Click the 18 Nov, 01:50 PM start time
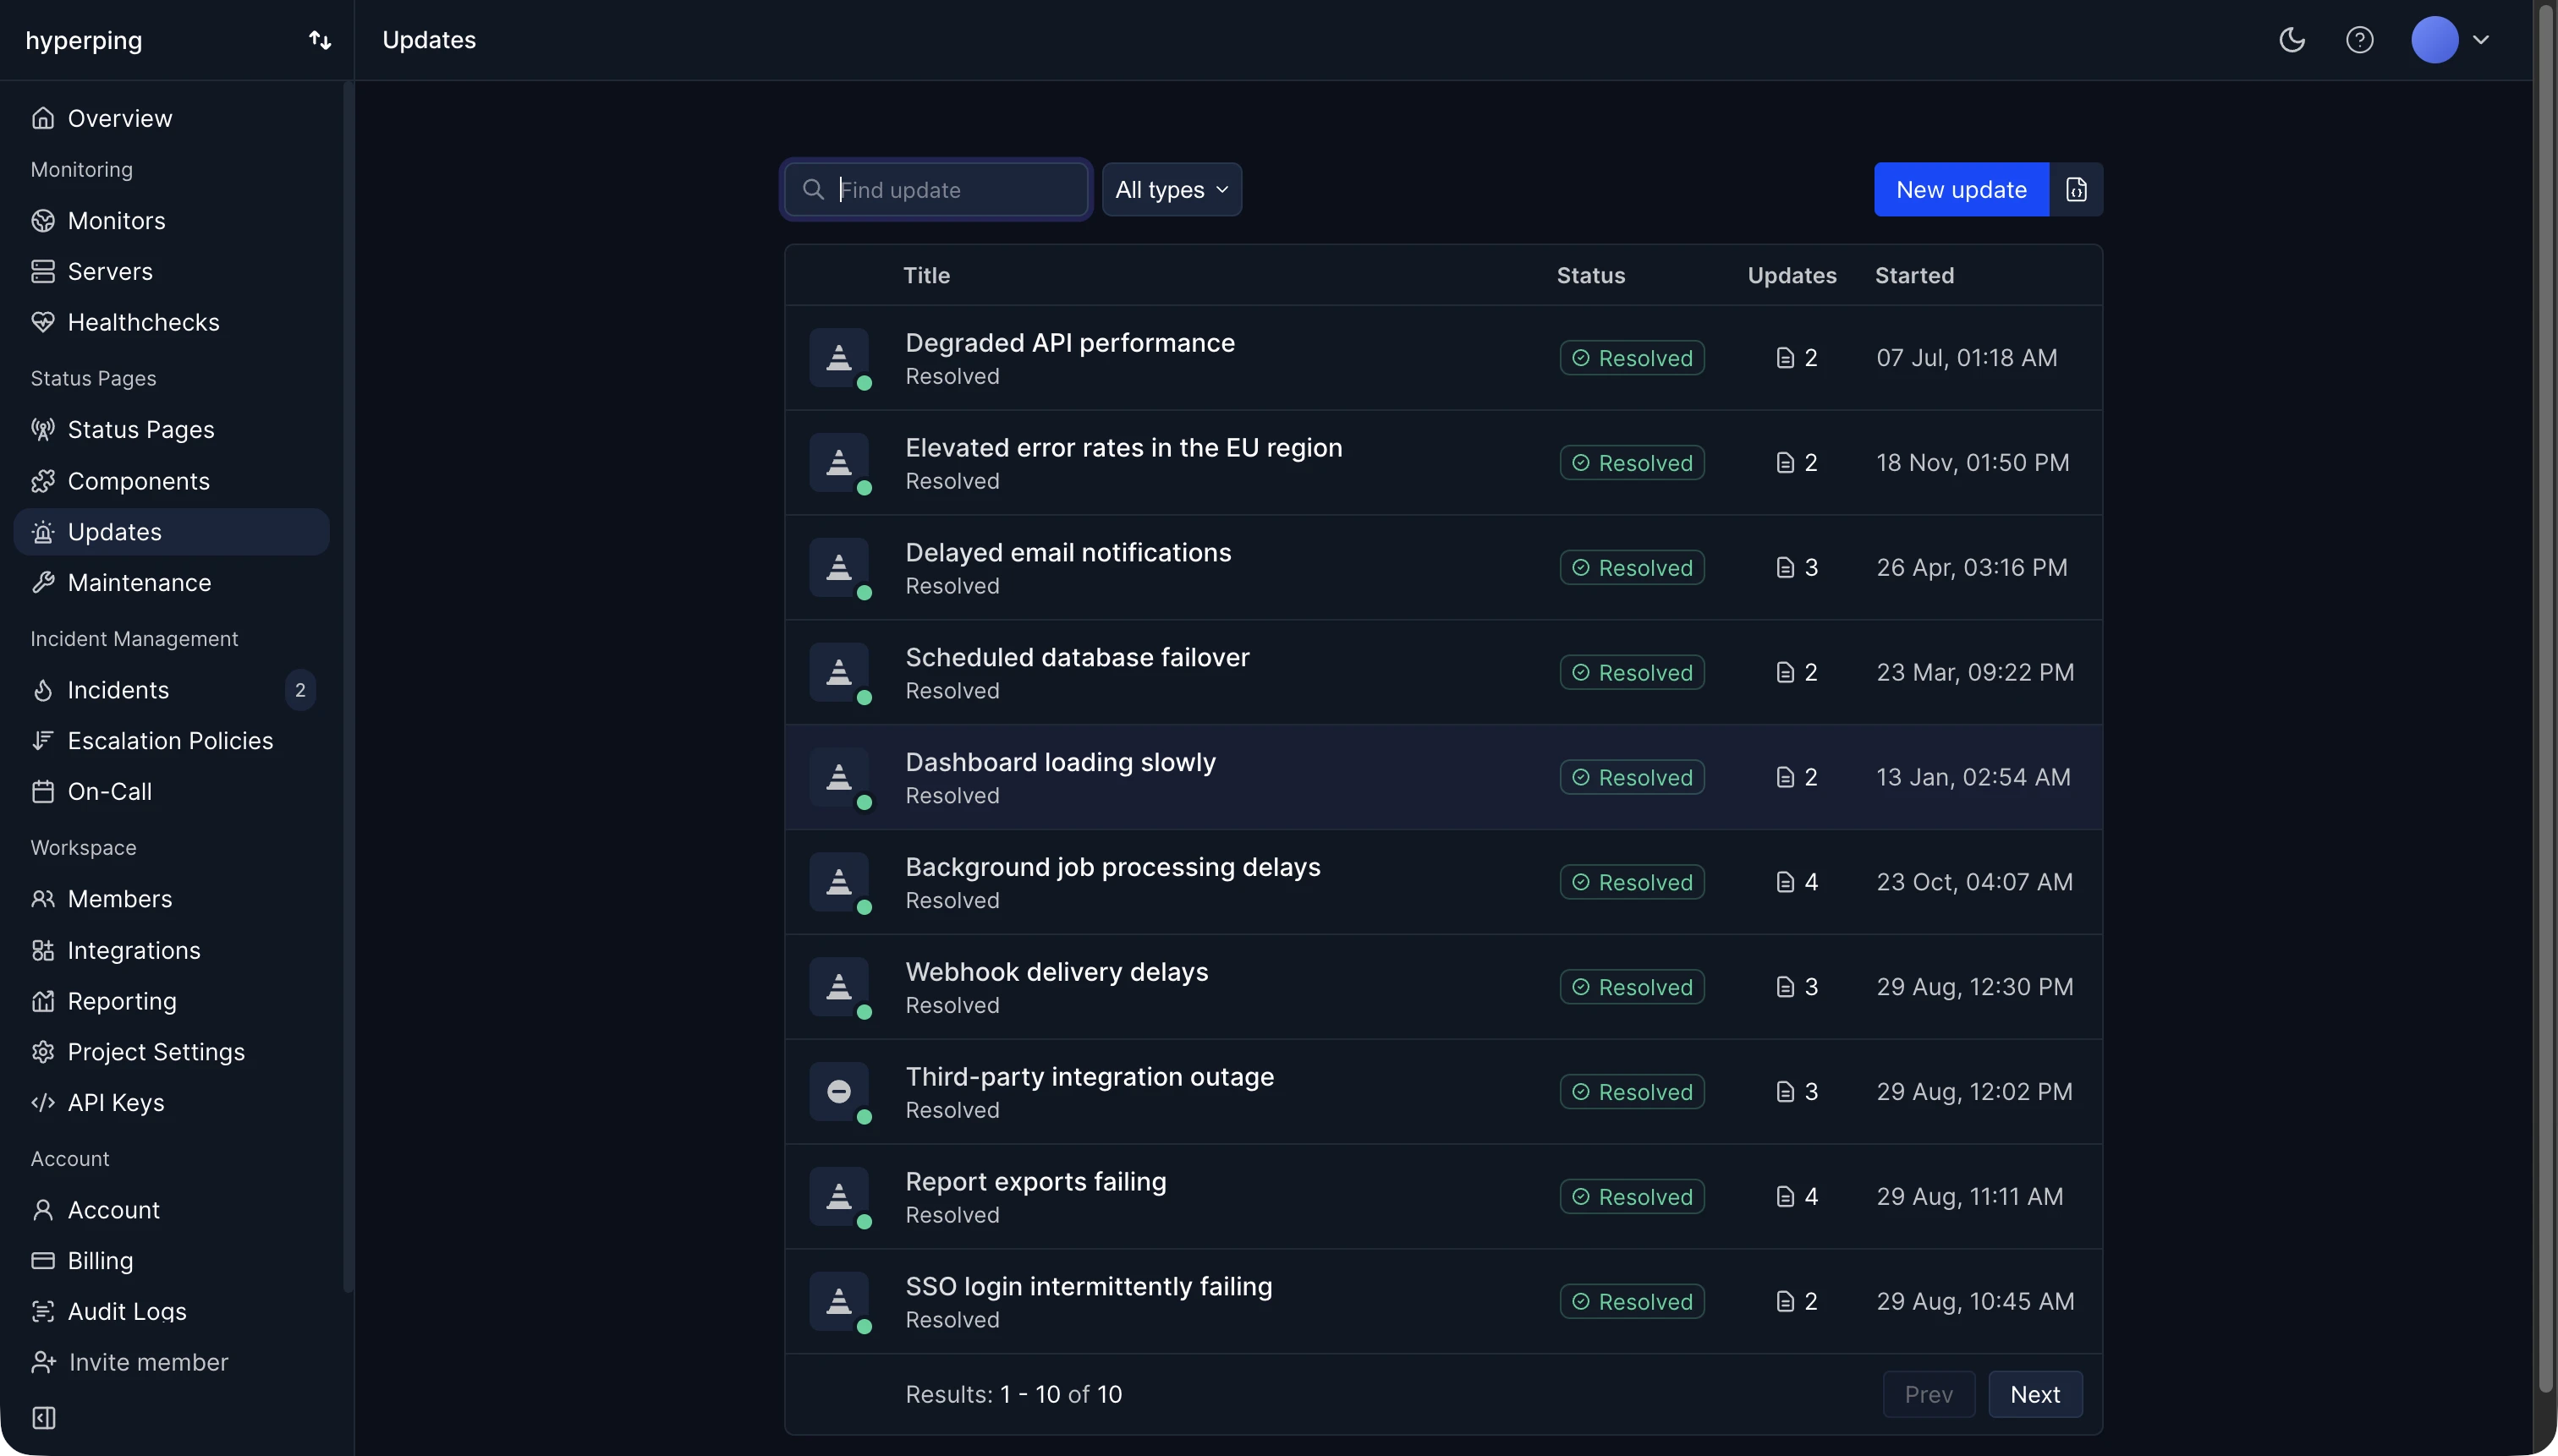This screenshot has height=1456, width=2558. 1973,463
